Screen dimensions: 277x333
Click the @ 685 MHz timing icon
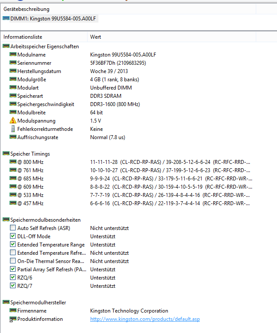(x=13, y=178)
